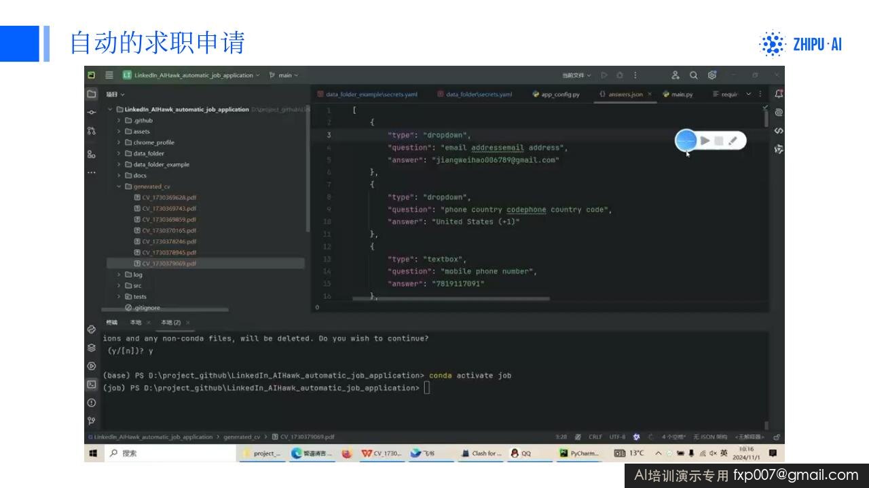This screenshot has width=869, height=488.
Task: Open IDE settings gear icon
Action: (x=712, y=75)
